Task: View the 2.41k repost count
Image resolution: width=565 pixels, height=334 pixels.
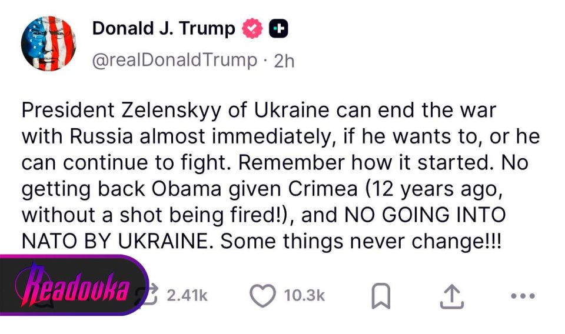Action: [187, 296]
